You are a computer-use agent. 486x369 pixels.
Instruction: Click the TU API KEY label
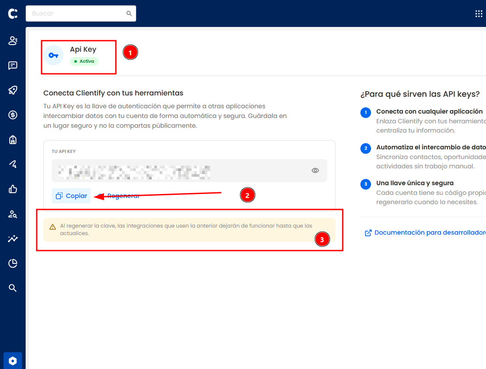pos(64,152)
